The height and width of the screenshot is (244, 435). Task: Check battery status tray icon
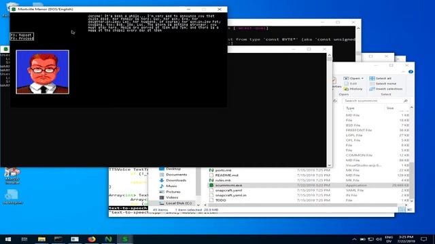tap(362, 239)
